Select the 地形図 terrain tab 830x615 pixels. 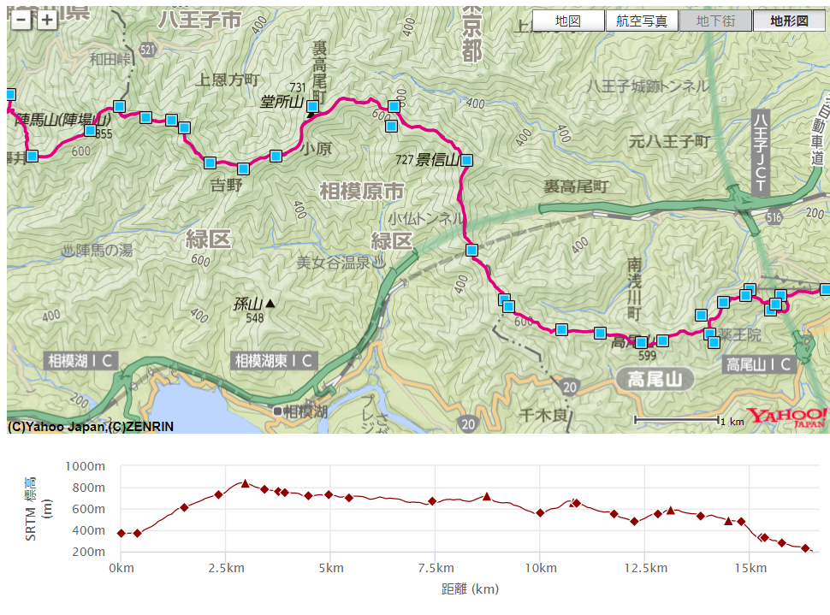[789, 21]
